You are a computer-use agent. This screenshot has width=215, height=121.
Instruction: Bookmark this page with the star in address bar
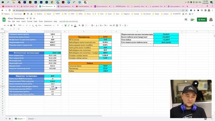(x=186, y=10)
